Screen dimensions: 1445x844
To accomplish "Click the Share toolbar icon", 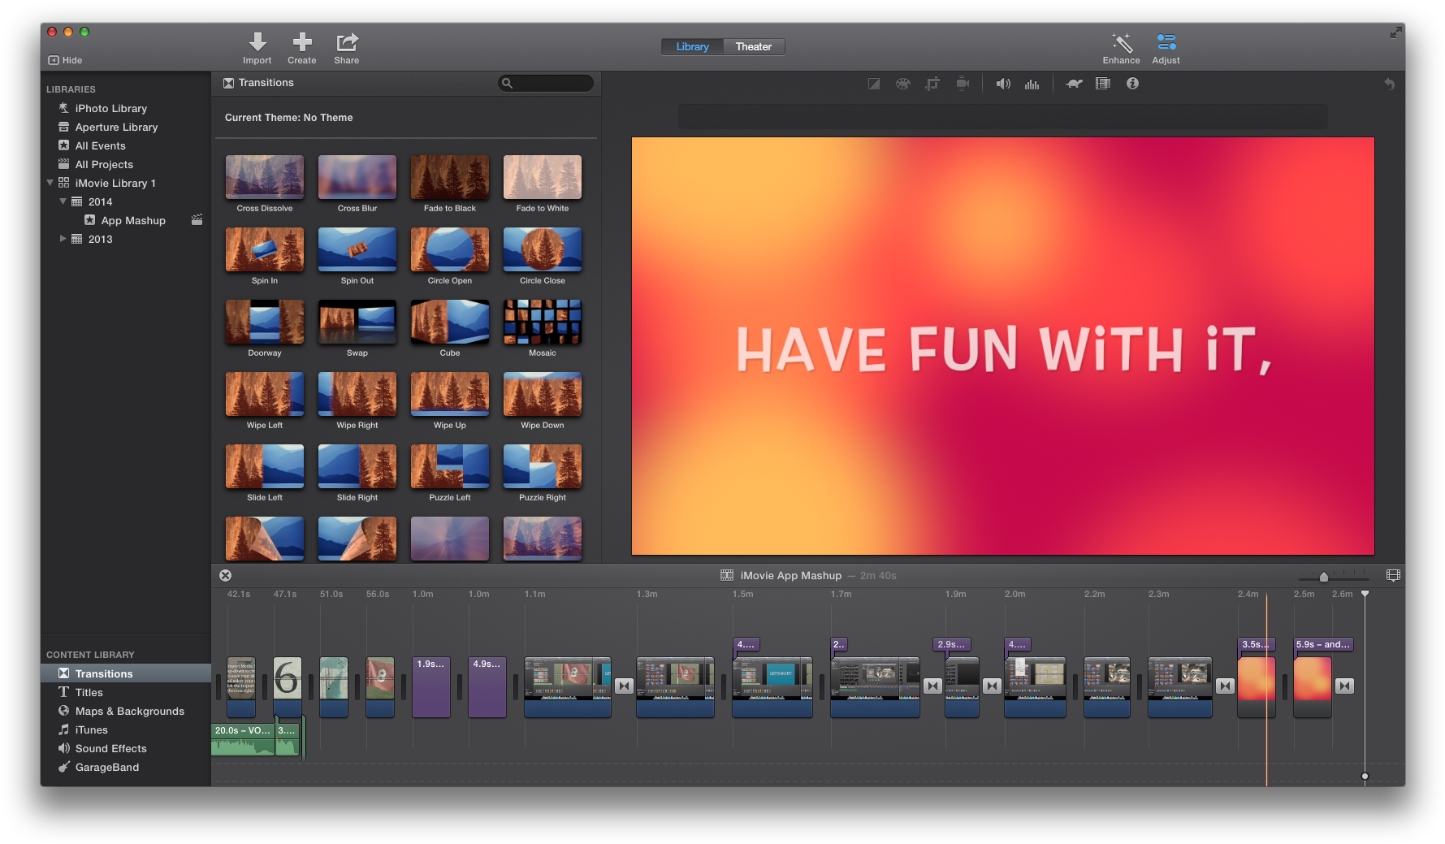I will coord(347,49).
